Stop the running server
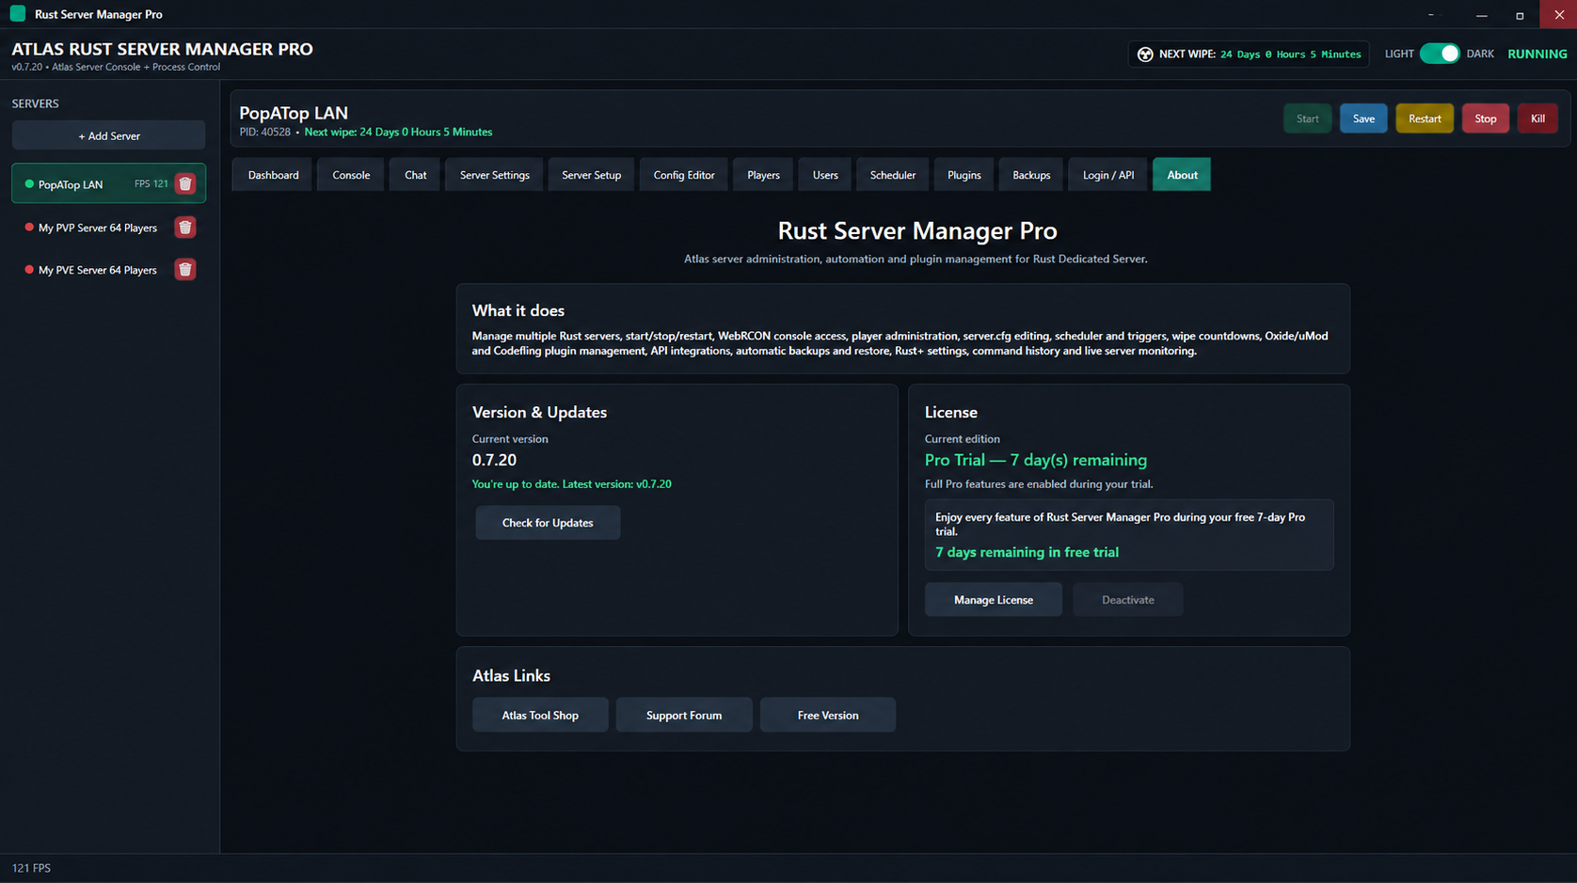Image resolution: width=1577 pixels, height=883 pixels. coord(1485,118)
